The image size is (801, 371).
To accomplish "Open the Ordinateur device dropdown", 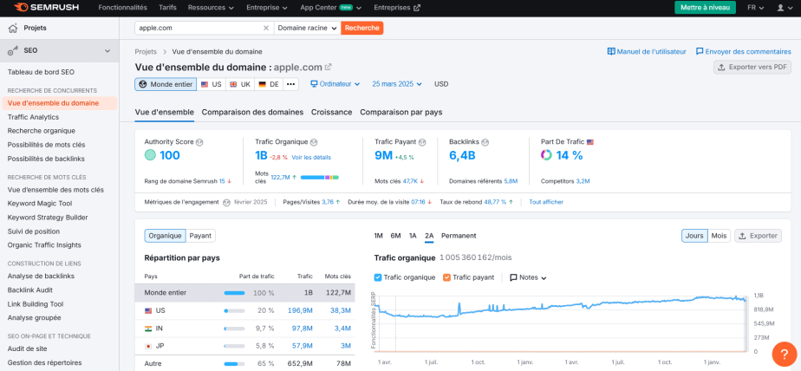I will coord(335,84).
